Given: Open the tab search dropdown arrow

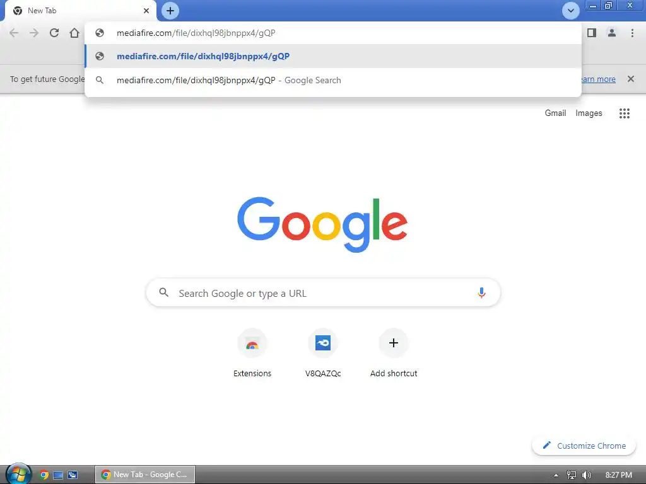Looking at the screenshot, I should tap(570, 11).
